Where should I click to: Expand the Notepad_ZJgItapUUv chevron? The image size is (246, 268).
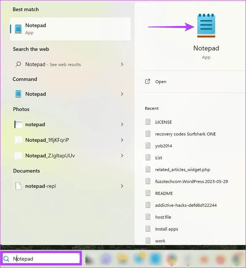[122, 156]
